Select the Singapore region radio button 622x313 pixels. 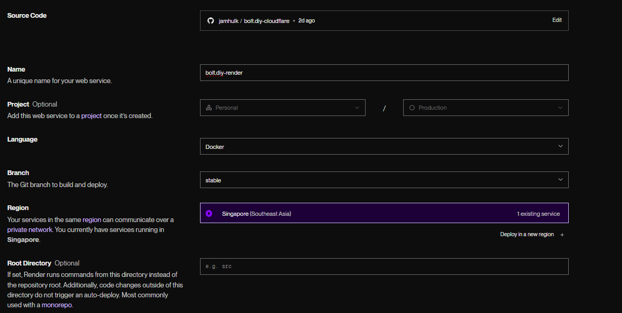pyautogui.click(x=209, y=214)
